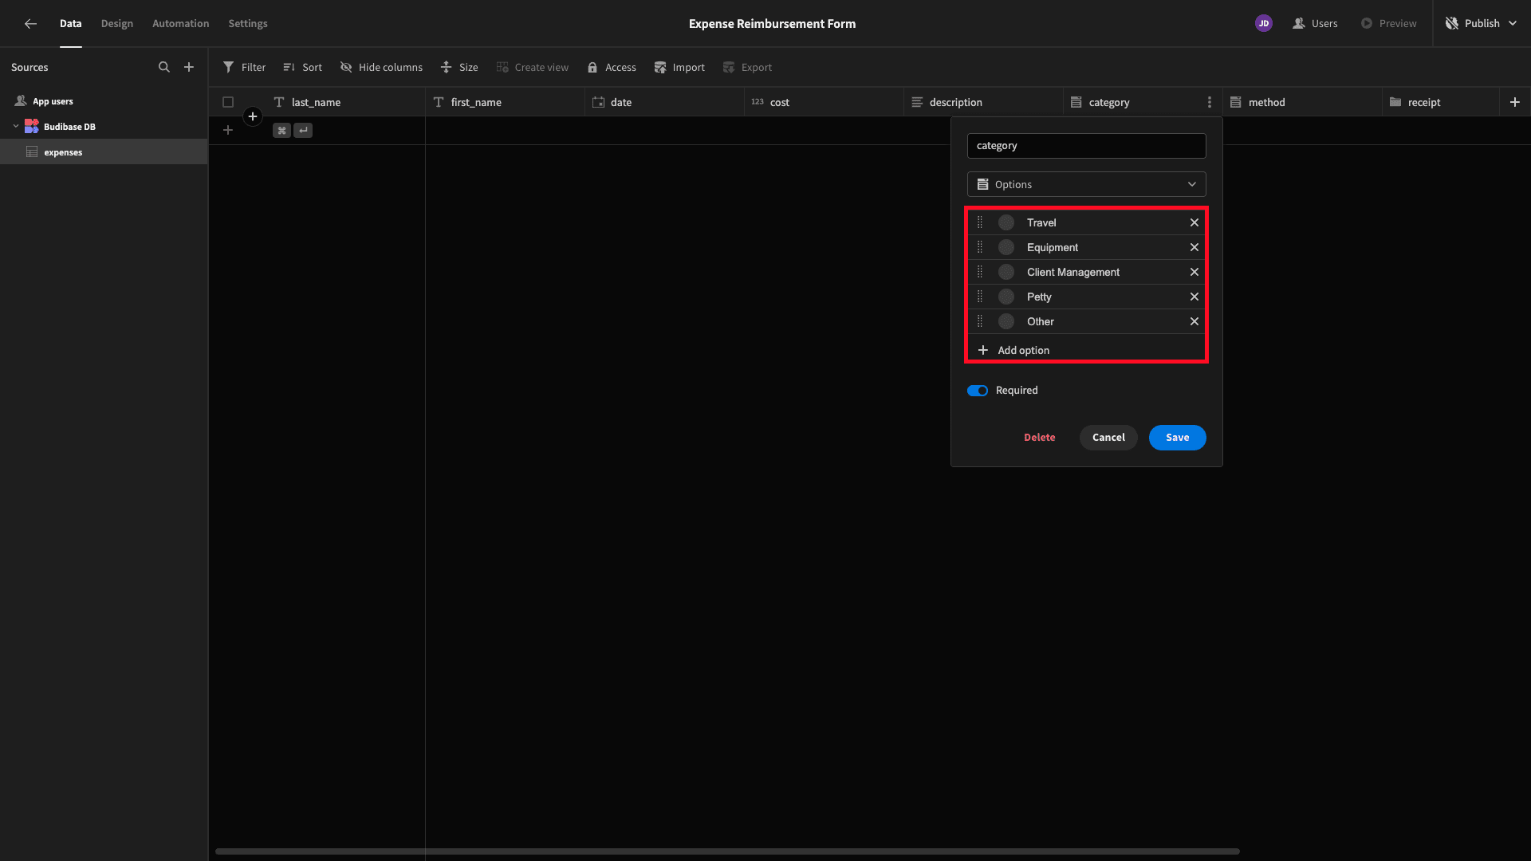Remove the Travel option
The height and width of the screenshot is (861, 1531).
(1194, 222)
